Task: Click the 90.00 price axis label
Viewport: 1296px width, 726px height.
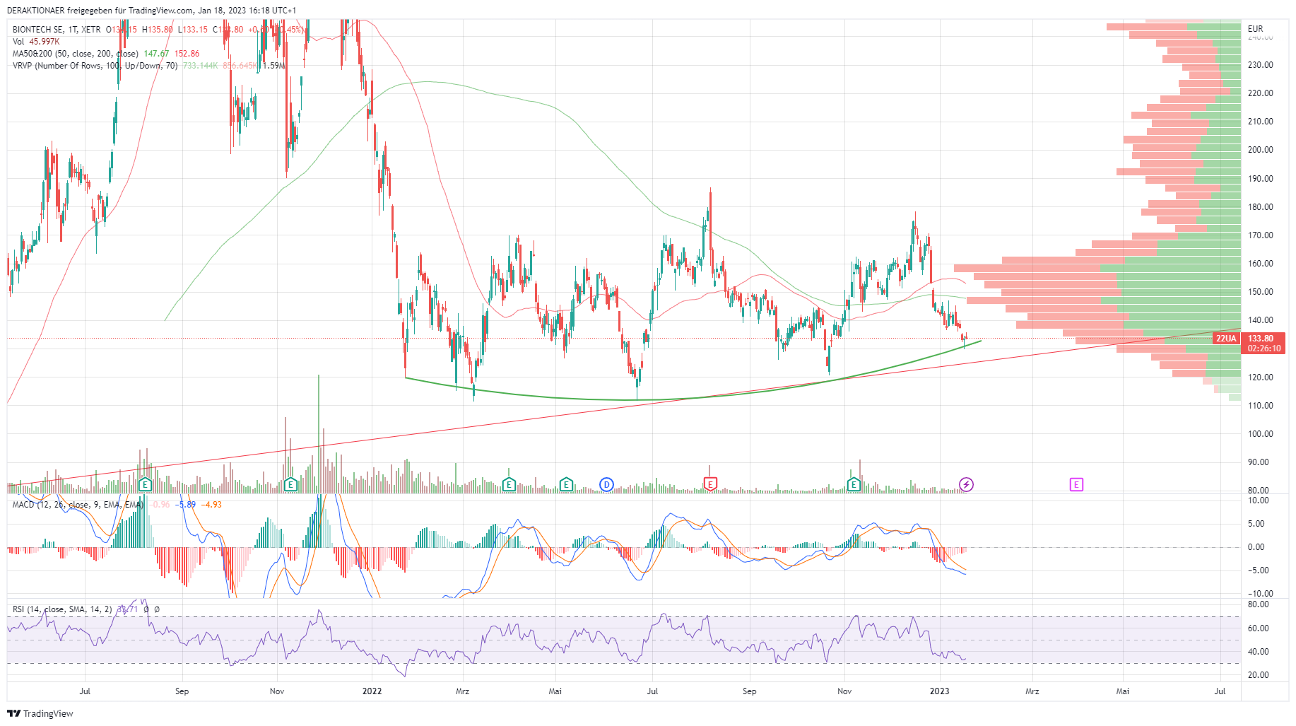Action: (1258, 462)
